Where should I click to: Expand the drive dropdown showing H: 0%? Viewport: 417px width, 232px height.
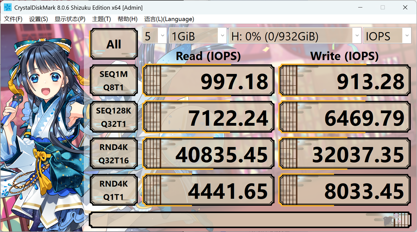pyautogui.click(x=295, y=36)
